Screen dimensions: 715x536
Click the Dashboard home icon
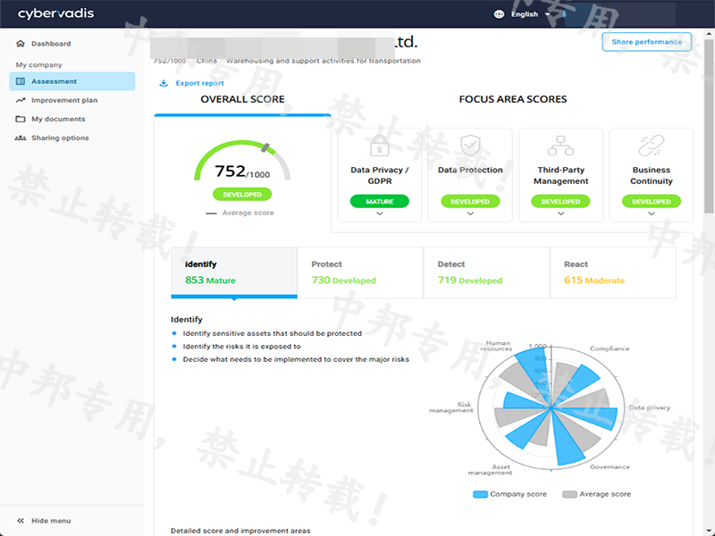(21, 44)
